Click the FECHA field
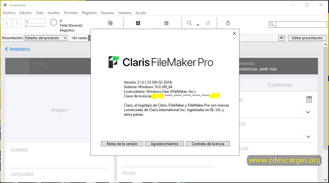 pyautogui.click(x=129, y=173)
